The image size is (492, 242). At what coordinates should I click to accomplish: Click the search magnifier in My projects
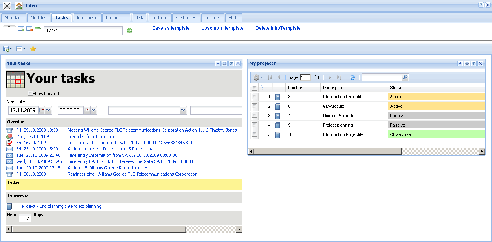point(405,77)
